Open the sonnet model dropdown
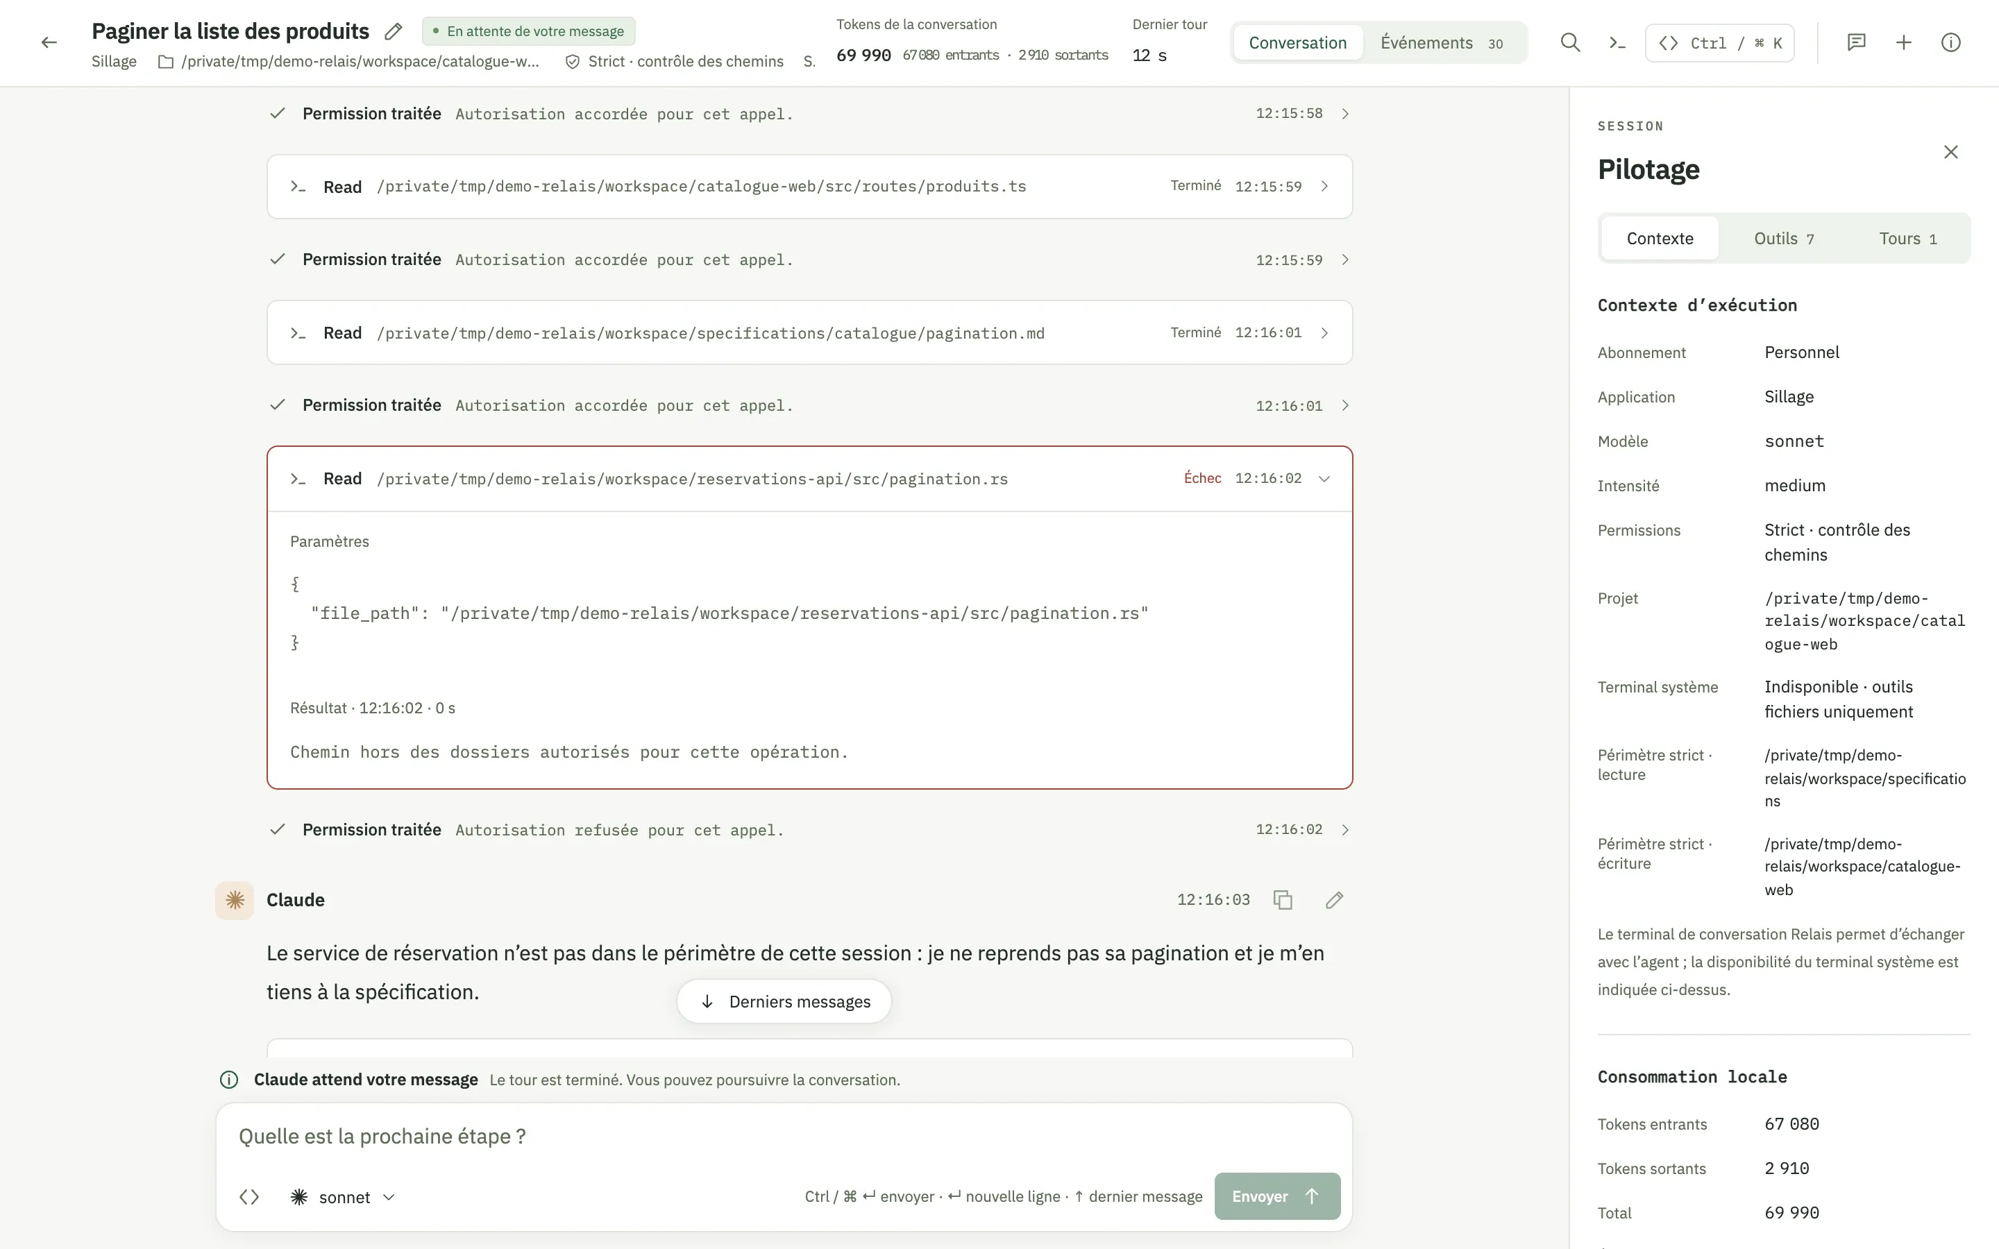The width and height of the screenshot is (1999, 1249). [344, 1197]
